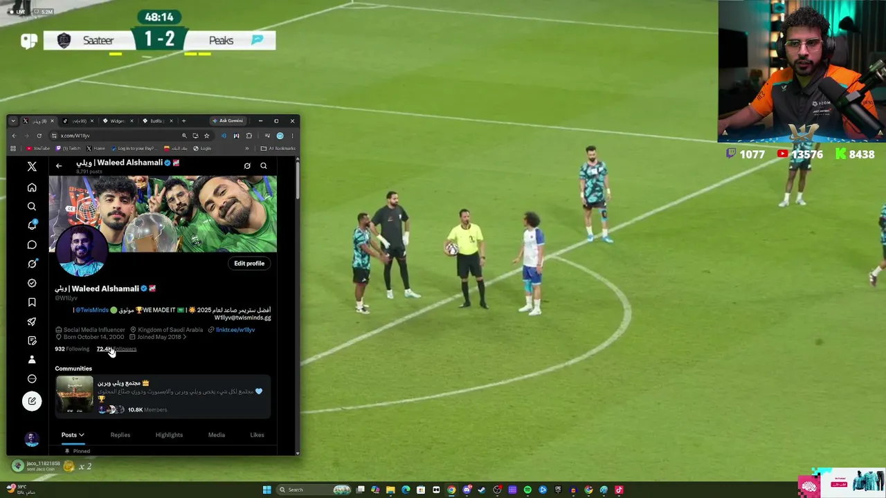
Task: Open the Articles note icon in sidebar
Action: tap(32, 340)
